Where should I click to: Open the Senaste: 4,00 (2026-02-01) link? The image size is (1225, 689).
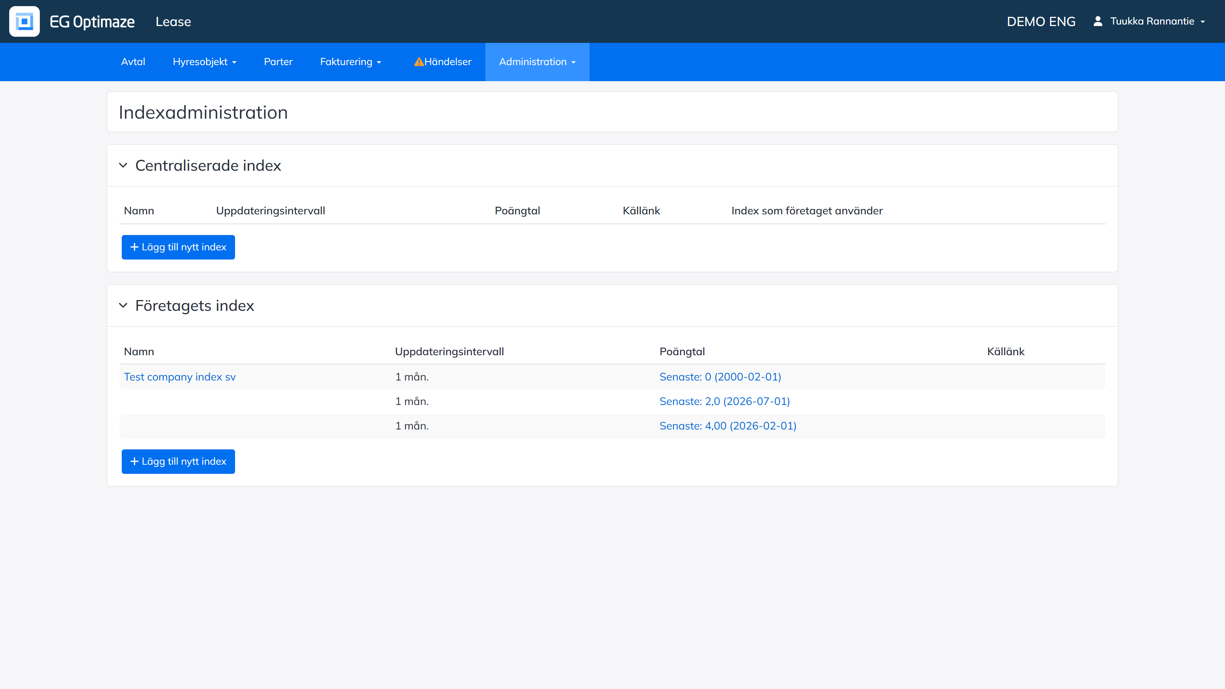(x=728, y=426)
